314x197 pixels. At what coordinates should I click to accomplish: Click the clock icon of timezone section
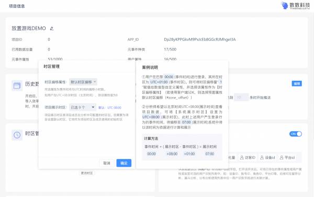(17, 135)
